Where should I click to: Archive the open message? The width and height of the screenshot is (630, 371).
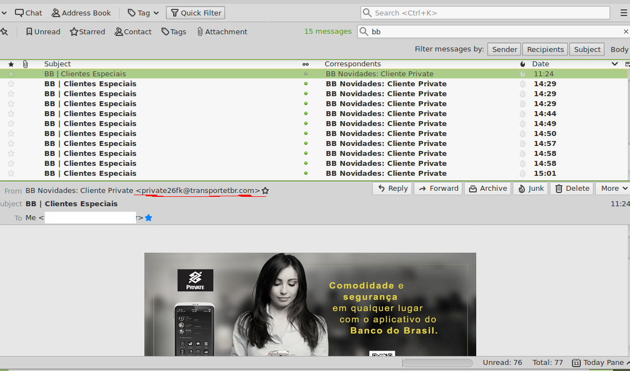pos(487,189)
